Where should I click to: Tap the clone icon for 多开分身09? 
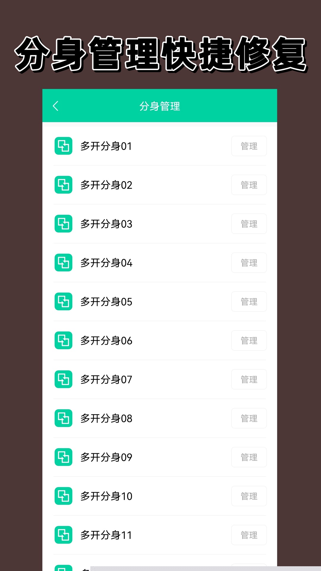(63, 457)
